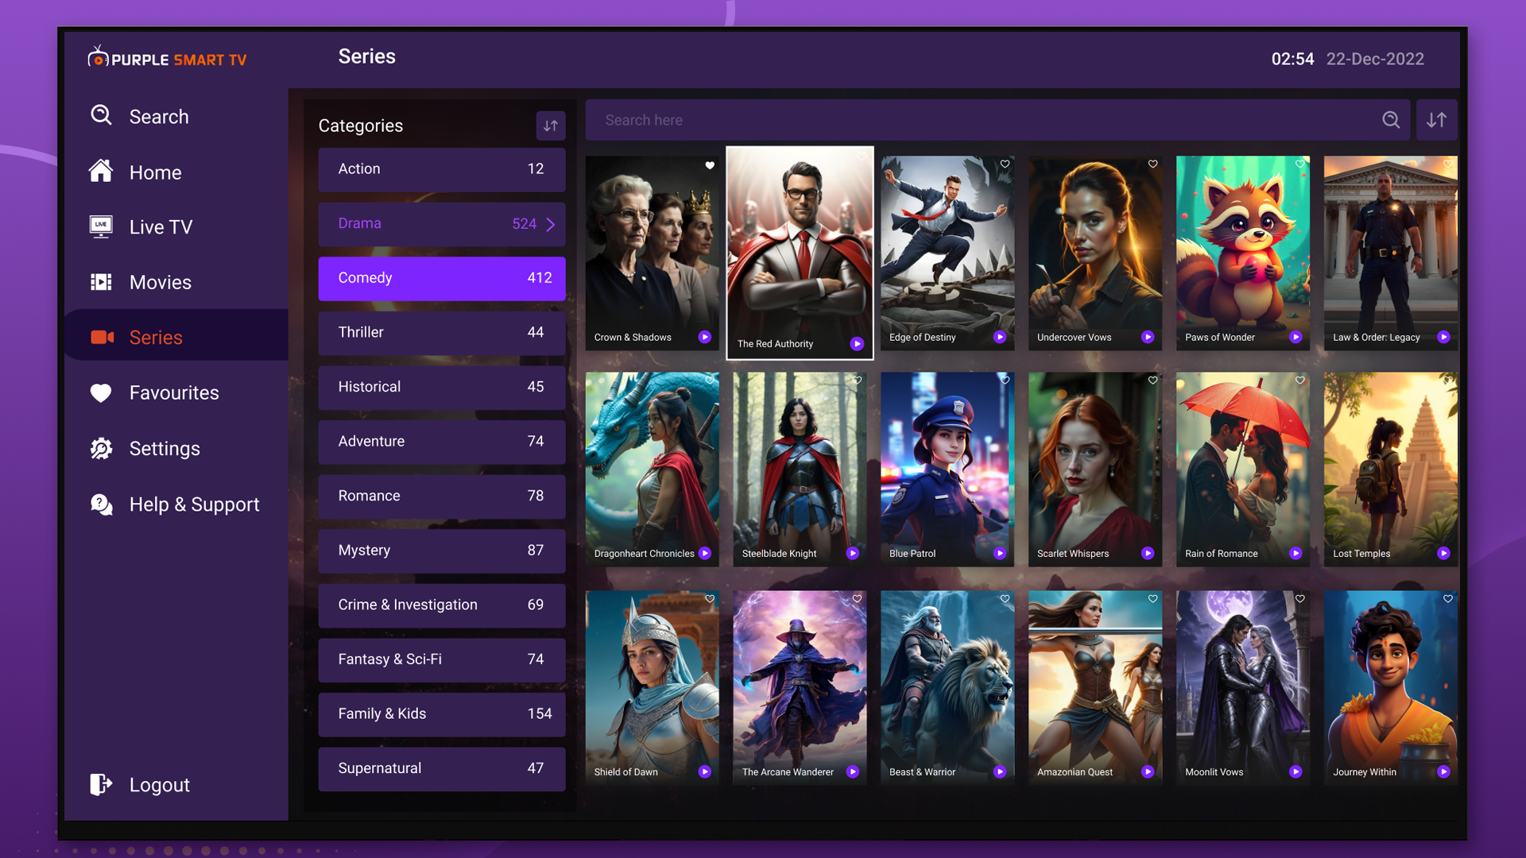Expand Drama category with its chevron arrow

(x=551, y=224)
